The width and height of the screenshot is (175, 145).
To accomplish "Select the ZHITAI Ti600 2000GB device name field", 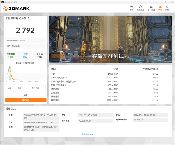I will (x=25, y=40).
